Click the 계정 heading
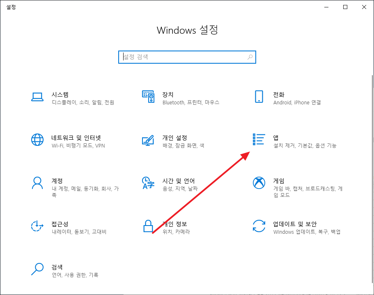This screenshot has height=295, width=374. (x=57, y=181)
